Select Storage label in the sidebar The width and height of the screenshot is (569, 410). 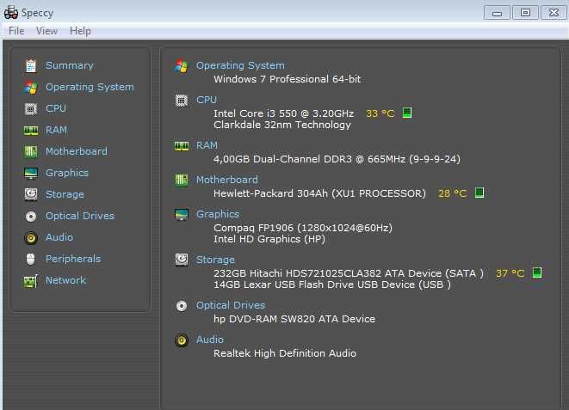pyautogui.click(x=65, y=194)
